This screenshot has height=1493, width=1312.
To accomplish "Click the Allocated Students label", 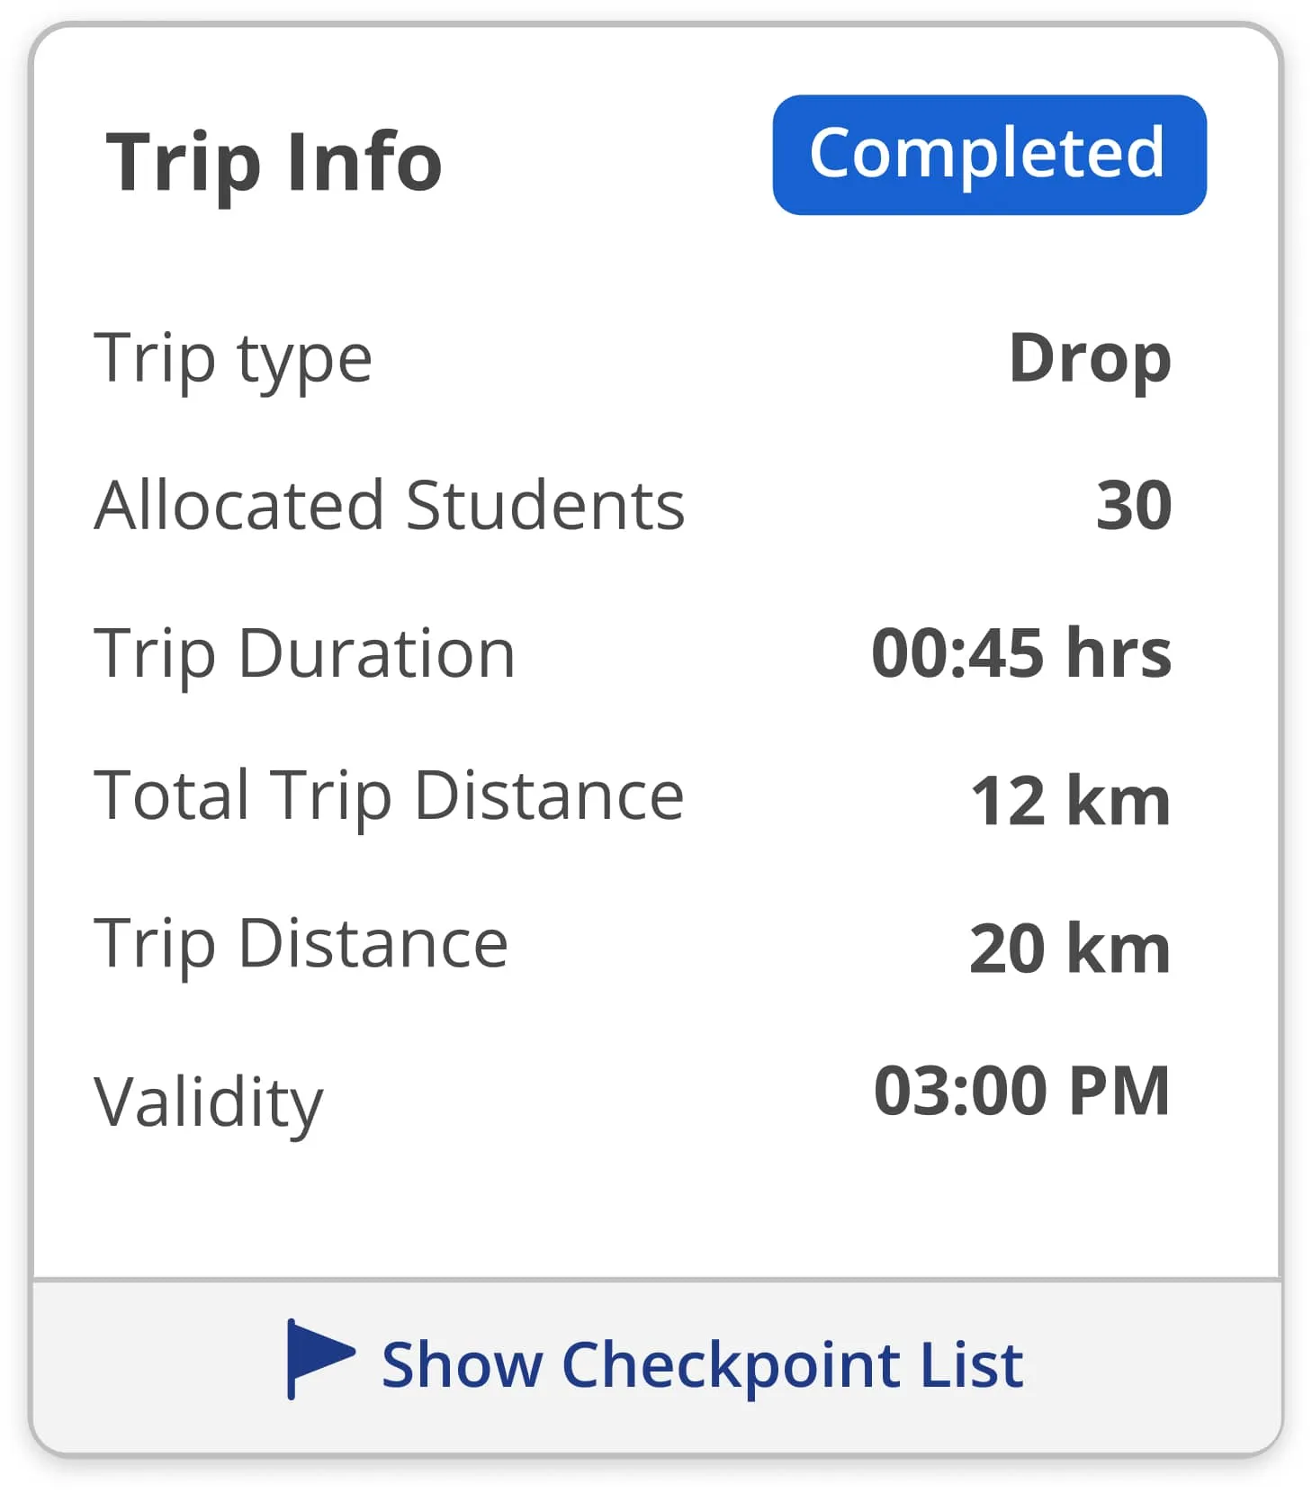I will [389, 505].
